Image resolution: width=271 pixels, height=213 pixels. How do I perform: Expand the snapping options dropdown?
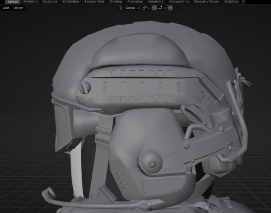click(x=161, y=8)
